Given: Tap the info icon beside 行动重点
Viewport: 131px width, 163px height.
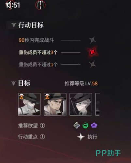Looking at the screenshot, I should pyautogui.click(x=42, y=137).
